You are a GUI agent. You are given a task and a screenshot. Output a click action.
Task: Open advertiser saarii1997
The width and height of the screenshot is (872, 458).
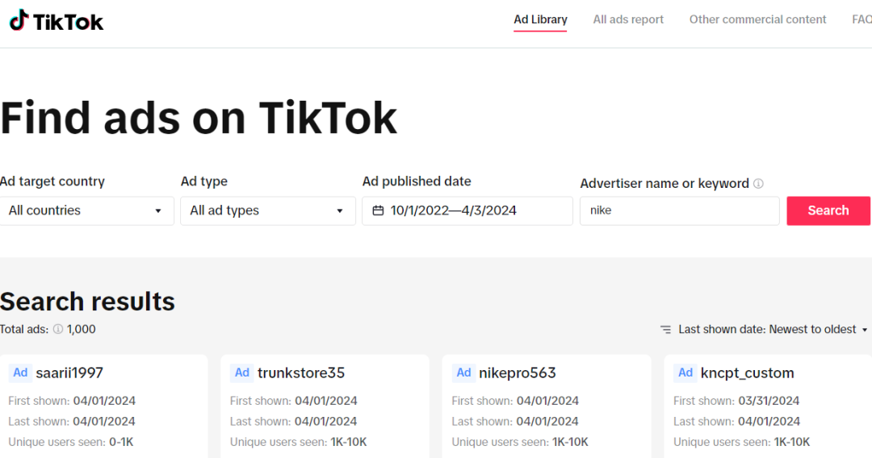[69, 373]
